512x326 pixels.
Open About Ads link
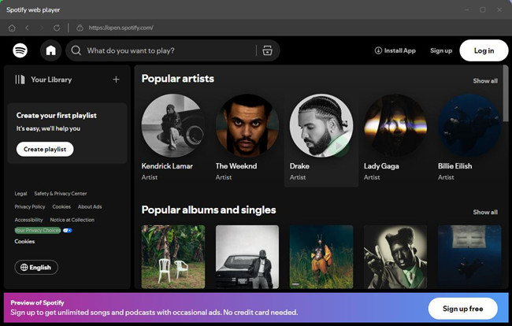[x=90, y=206]
